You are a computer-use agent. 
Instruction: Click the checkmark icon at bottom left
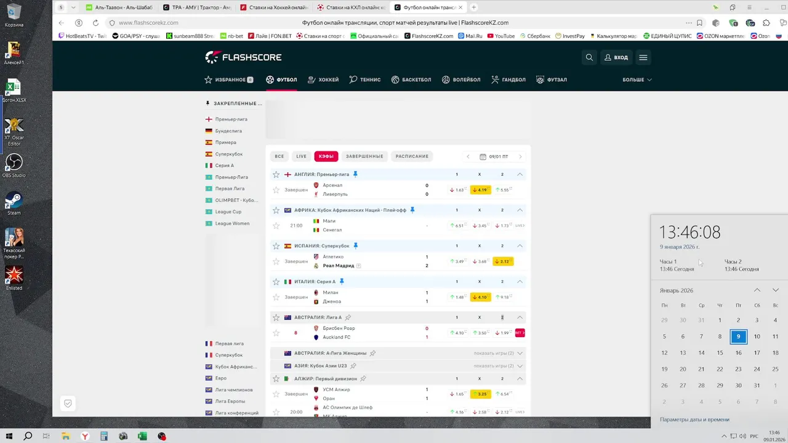coord(68,404)
